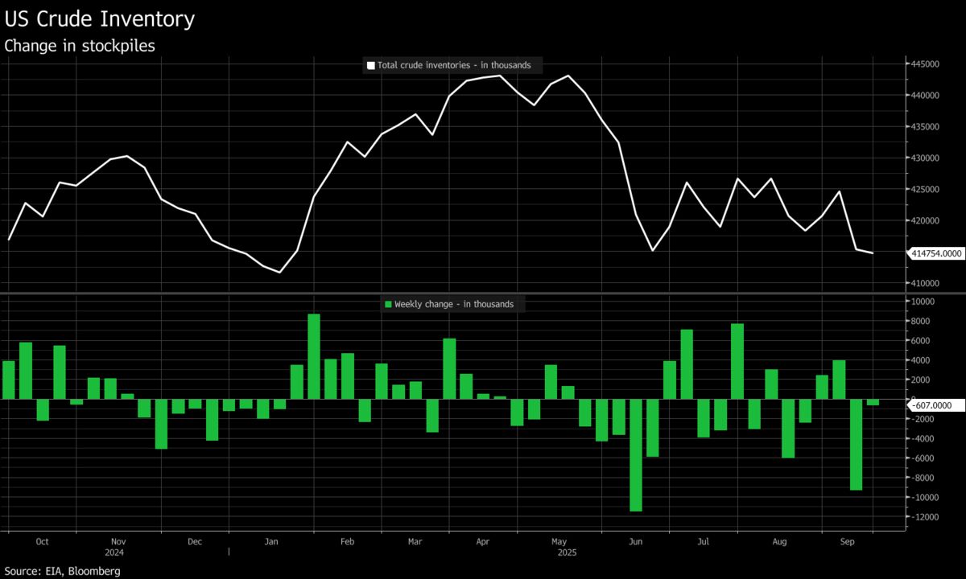Screen dimensions: 966x579
Task: Select the Jan label on the time axis
Action: tap(271, 542)
